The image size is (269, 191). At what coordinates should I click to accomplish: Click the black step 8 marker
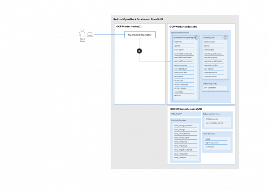coord(139,51)
